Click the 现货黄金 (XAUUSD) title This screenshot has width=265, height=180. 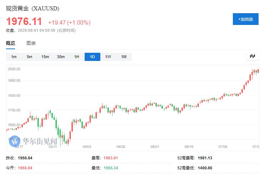tap(32, 9)
